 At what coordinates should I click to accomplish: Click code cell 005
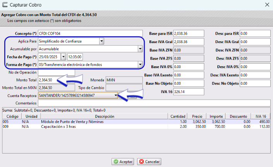(12, 122)
